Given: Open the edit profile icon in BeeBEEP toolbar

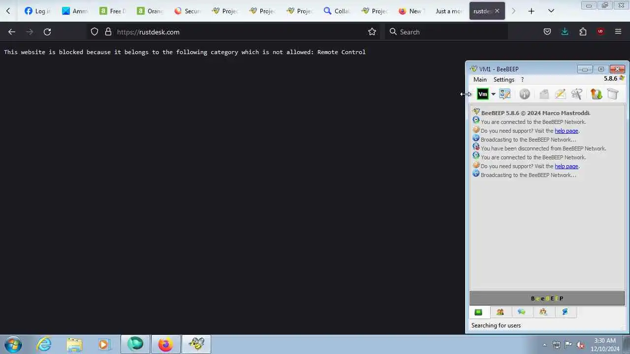Looking at the screenshot, I should (505, 94).
